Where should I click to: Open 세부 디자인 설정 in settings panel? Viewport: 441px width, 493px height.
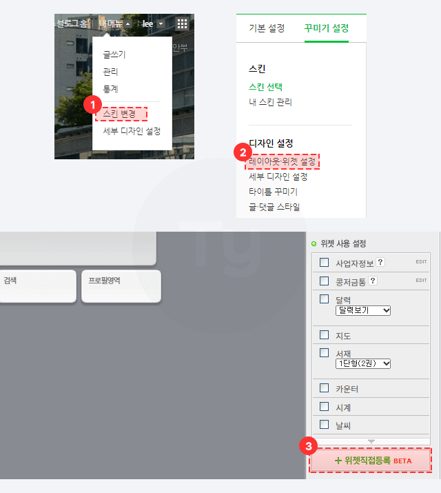point(278,177)
